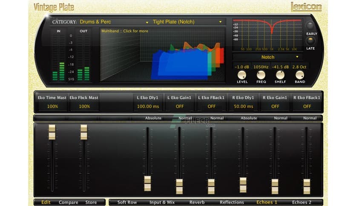Click the Lexicon logo
Image resolution: width=356 pixels, height=206 pixels.
306,6
